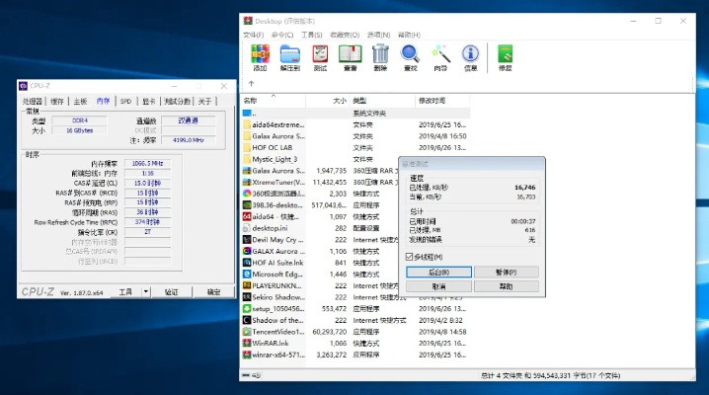This screenshot has height=395, width=709.
Task: Click the View (查看) book toolbar icon
Action: (350, 57)
